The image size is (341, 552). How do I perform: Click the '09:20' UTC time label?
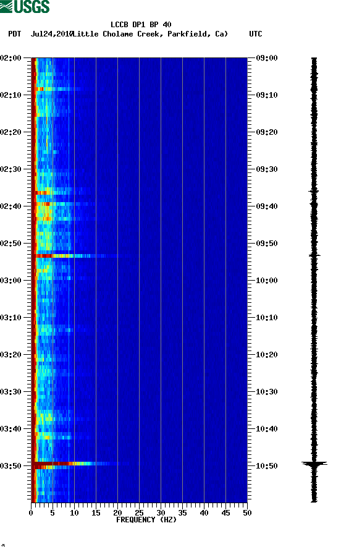[267, 132]
